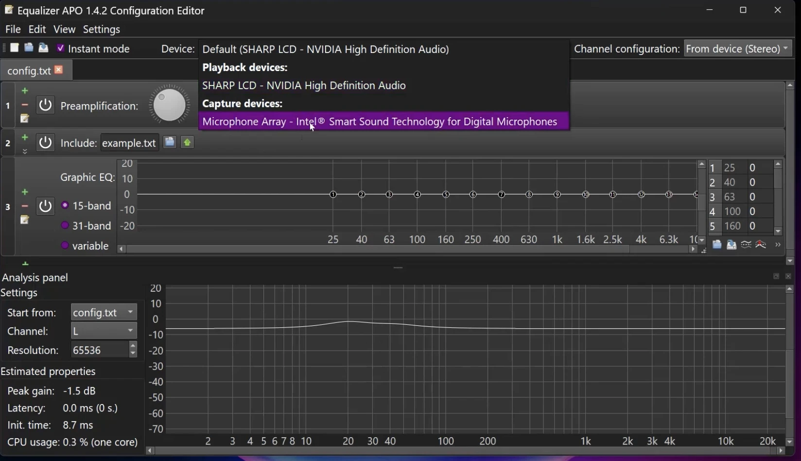Expand the Include filter with double chevron
The image size is (801, 461).
pyautogui.click(x=25, y=151)
